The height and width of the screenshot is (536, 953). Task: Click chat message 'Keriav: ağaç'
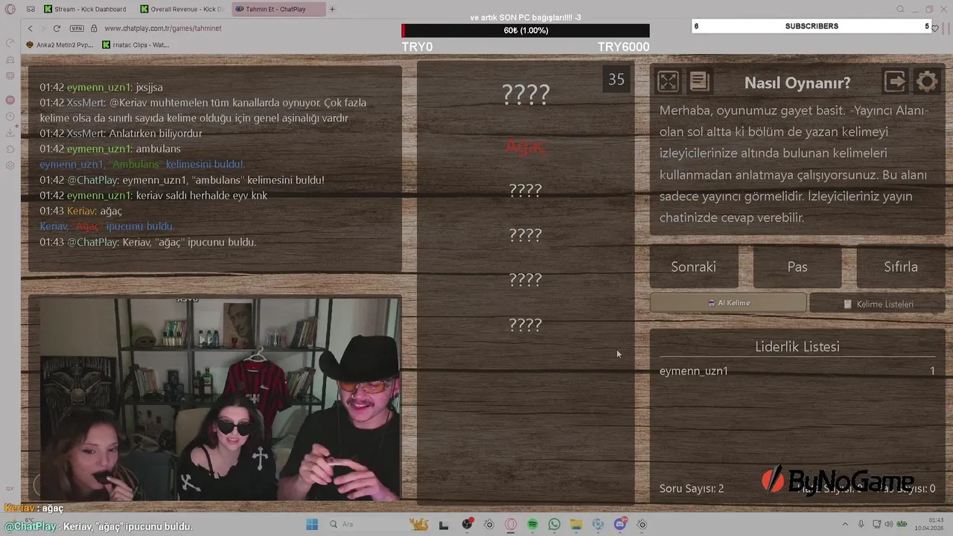tap(80, 211)
